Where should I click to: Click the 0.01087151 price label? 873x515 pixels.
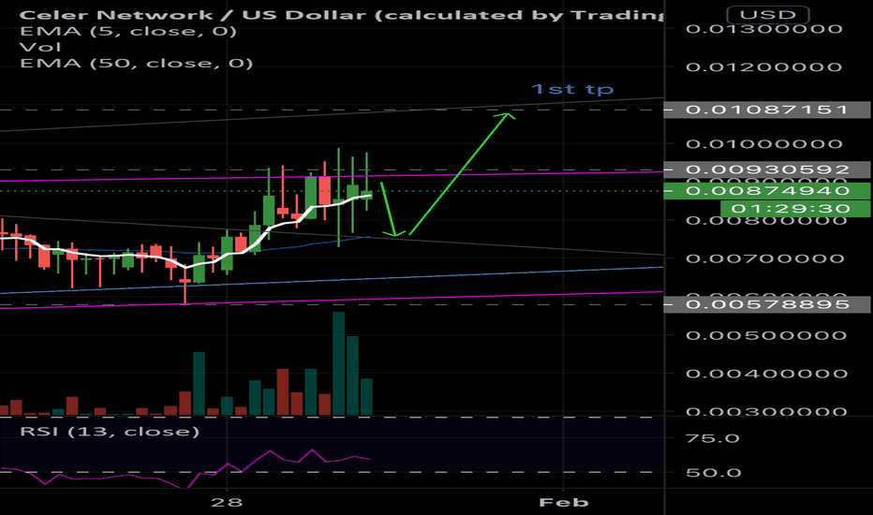(x=766, y=110)
